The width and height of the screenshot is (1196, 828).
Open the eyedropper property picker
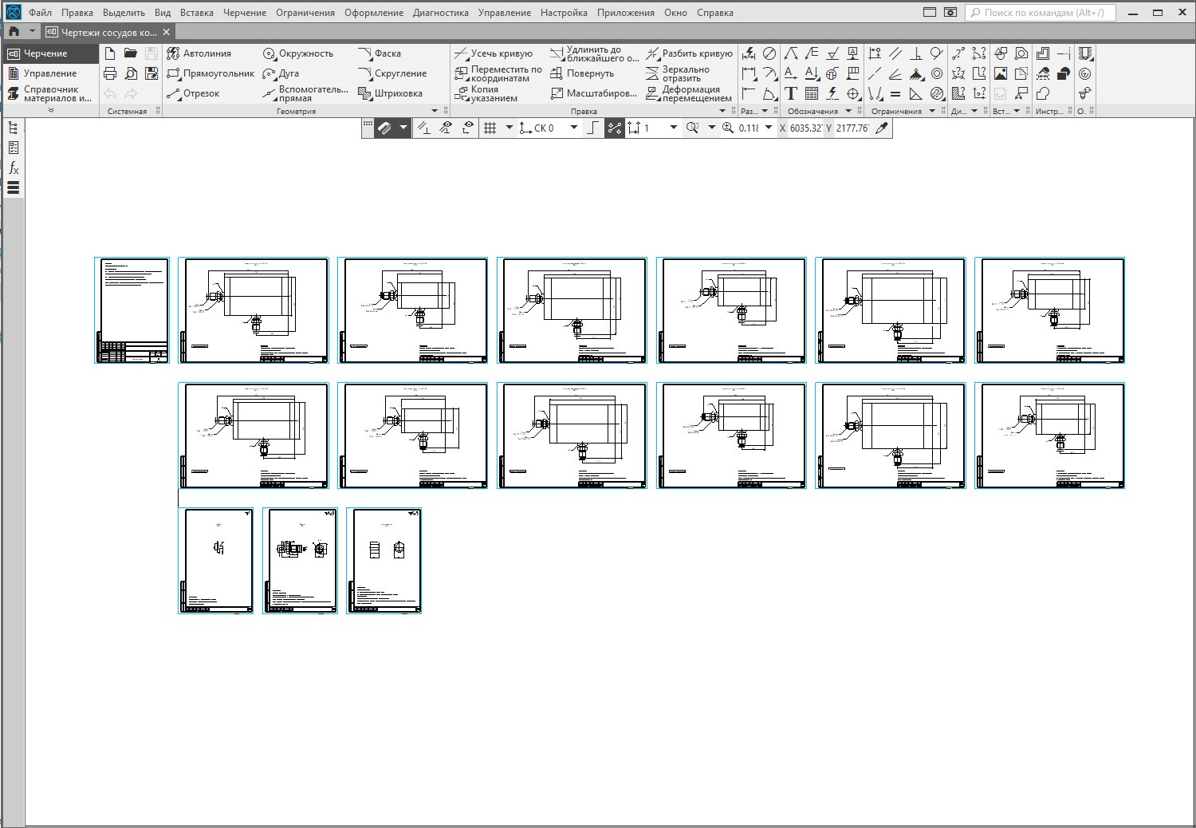[881, 128]
